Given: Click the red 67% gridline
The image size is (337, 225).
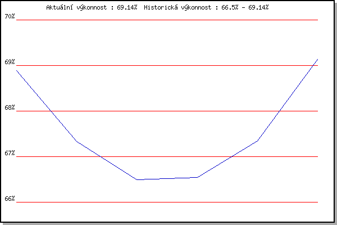Looking at the screenshot, I should click(x=168, y=156).
